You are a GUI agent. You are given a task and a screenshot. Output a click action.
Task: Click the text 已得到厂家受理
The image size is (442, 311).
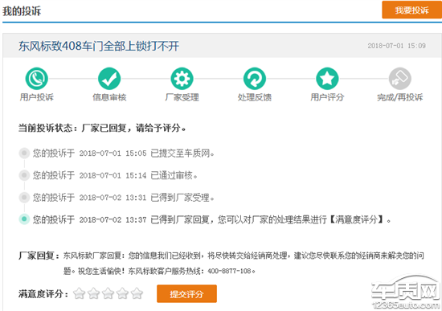[182, 198]
